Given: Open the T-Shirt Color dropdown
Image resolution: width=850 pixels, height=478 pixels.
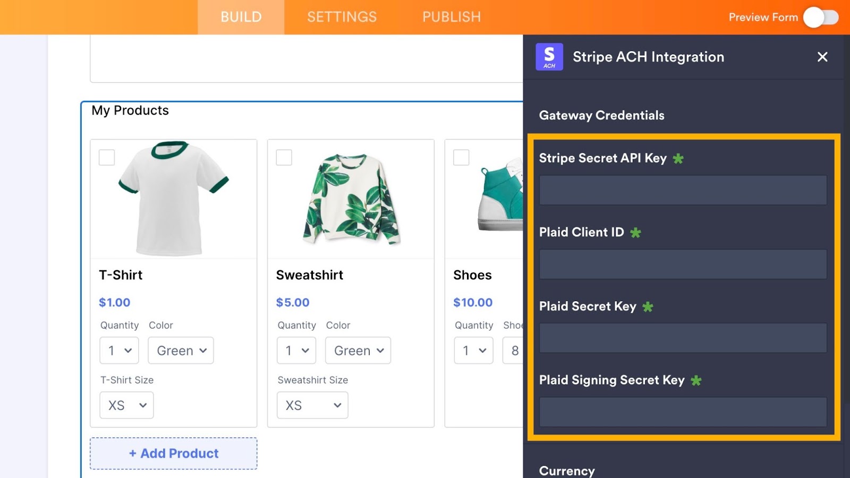Looking at the screenshot, I should (x=181, y=351).
